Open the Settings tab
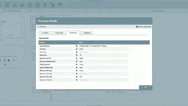 45,33
